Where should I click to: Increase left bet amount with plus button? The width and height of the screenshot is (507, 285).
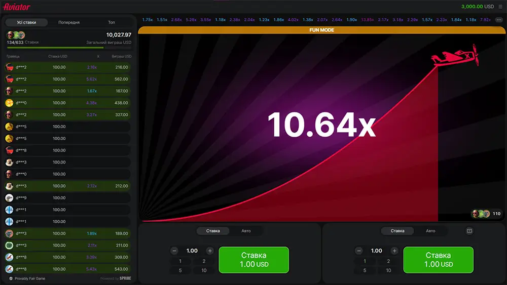(x=210, y=251)
